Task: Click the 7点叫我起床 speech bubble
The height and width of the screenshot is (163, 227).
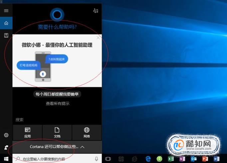Action: 56,59
